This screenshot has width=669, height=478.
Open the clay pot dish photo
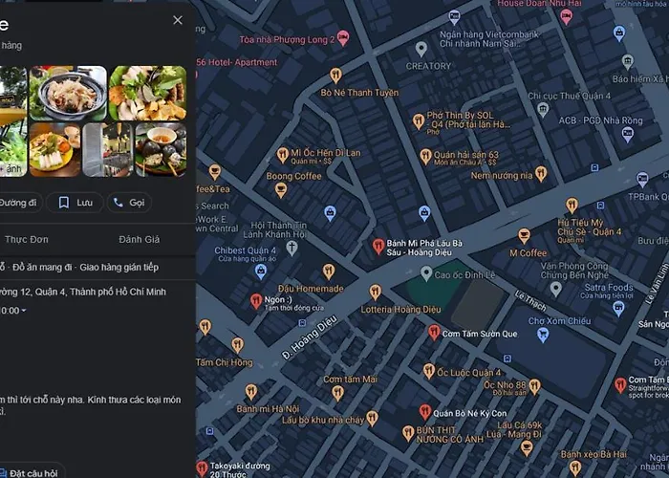(68, 93)
